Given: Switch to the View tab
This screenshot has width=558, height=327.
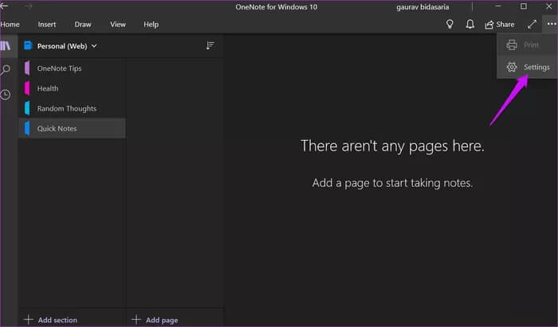Looking at the screenshot, I should click(118, 25).
